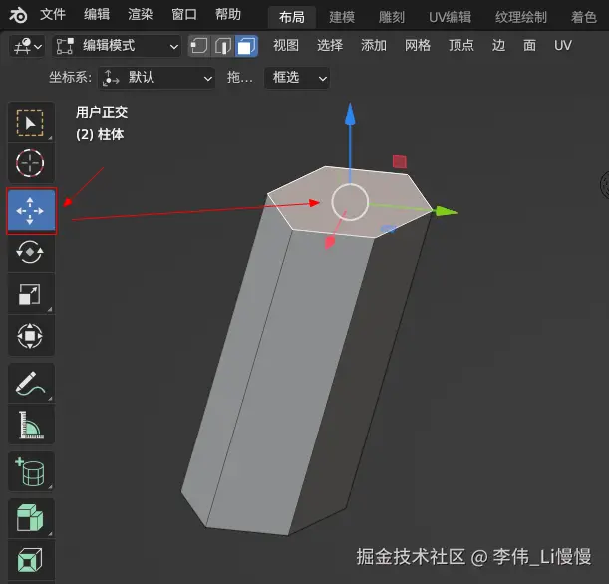The image size is (609, 584).
Task: Select the Measure ruler tool
Action: tap(31, 425)
